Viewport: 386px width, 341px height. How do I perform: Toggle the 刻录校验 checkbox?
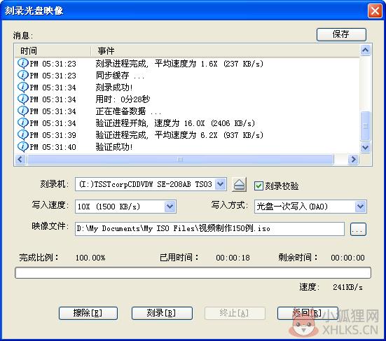point(259,186)
